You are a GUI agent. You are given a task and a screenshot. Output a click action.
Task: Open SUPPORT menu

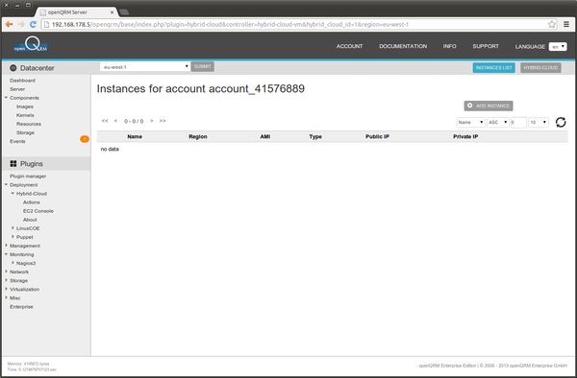pyautogui.click(x=486, y=46)
